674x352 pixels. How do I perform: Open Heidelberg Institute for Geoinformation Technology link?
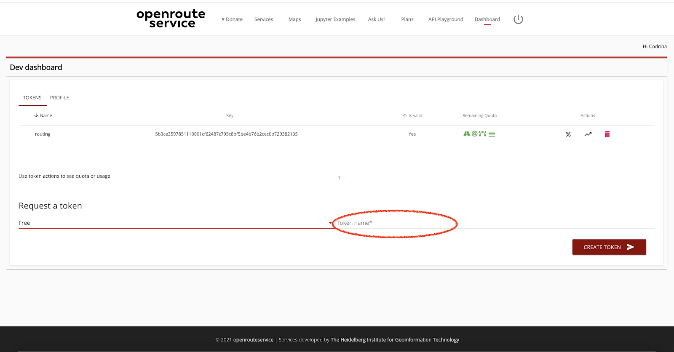[395, 340]
